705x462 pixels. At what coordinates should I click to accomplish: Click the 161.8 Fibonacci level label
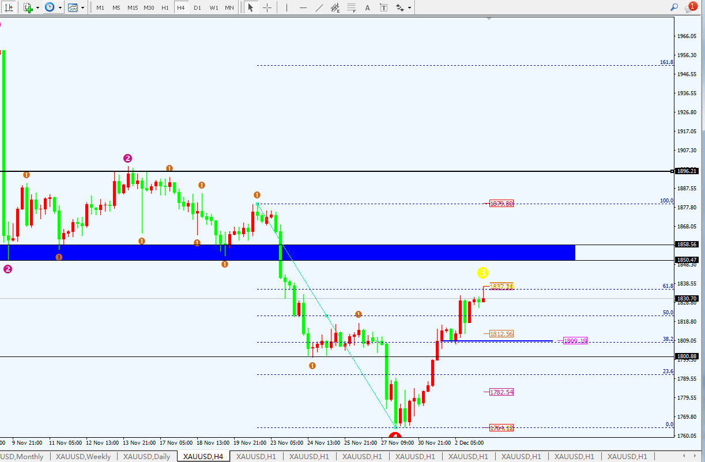(x=666, y=62)
